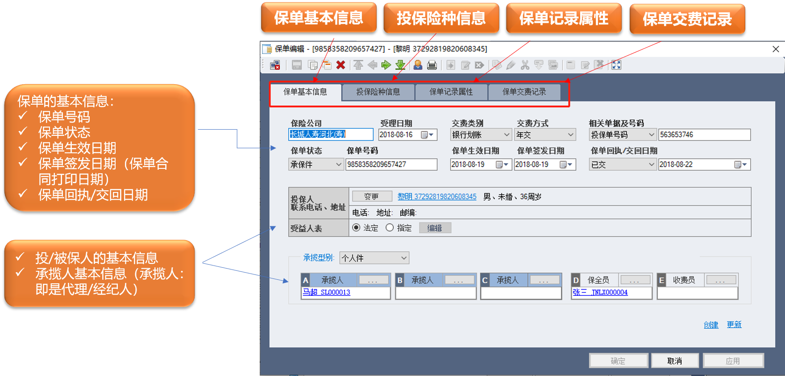The width and height of the screenshot is (785, 376).
Task: Open the 马超 SL000013 agent link
Action: [x=326, y=292]
